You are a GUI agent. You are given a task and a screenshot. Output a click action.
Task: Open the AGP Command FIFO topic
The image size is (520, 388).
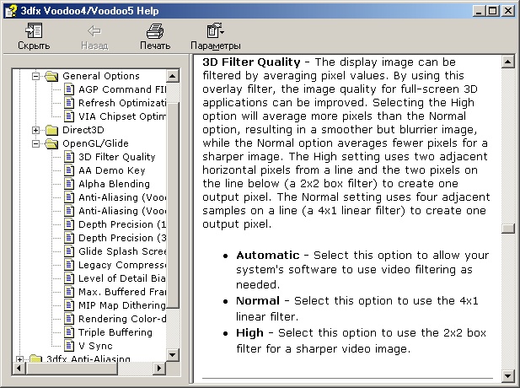pyautogui.click(x=122, y=89)
